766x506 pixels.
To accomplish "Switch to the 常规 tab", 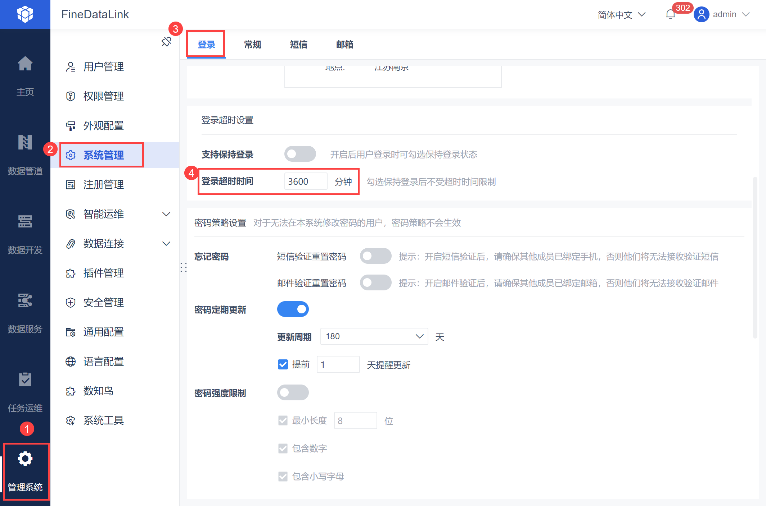I will 252,45.
